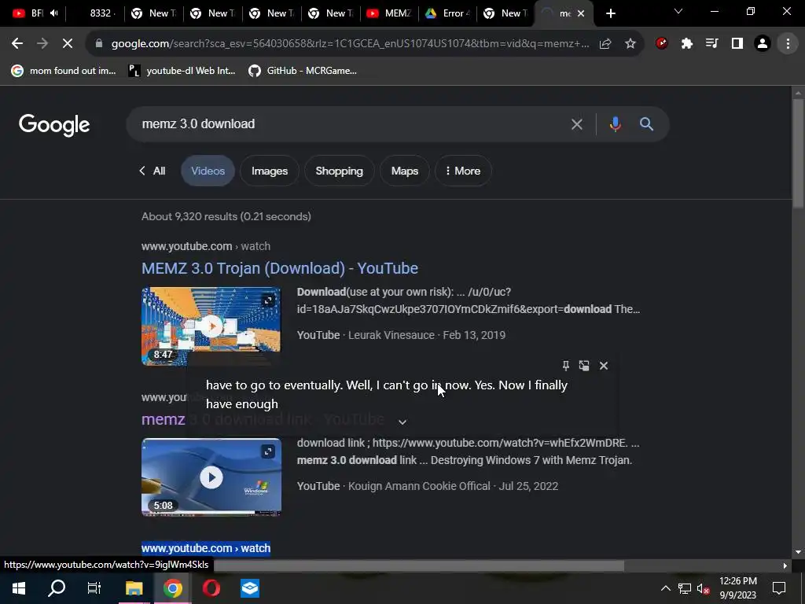
Task: Click the horizontal scrollbar at the bottom
Action: click(x=419, y=566)
